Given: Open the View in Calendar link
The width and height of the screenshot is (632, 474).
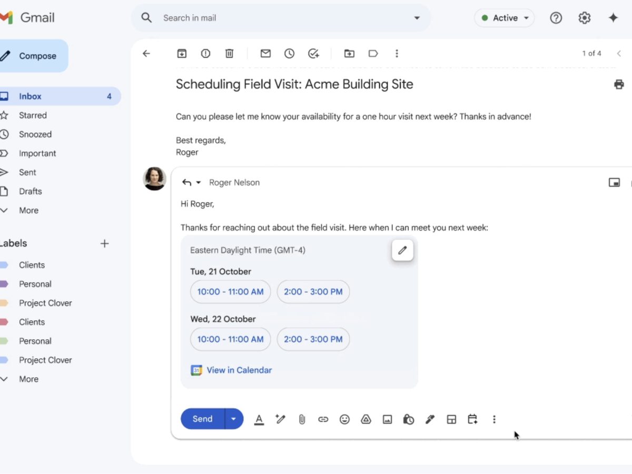Looking at the screenshot, I should pyautogui.click(x=239, y=370).
